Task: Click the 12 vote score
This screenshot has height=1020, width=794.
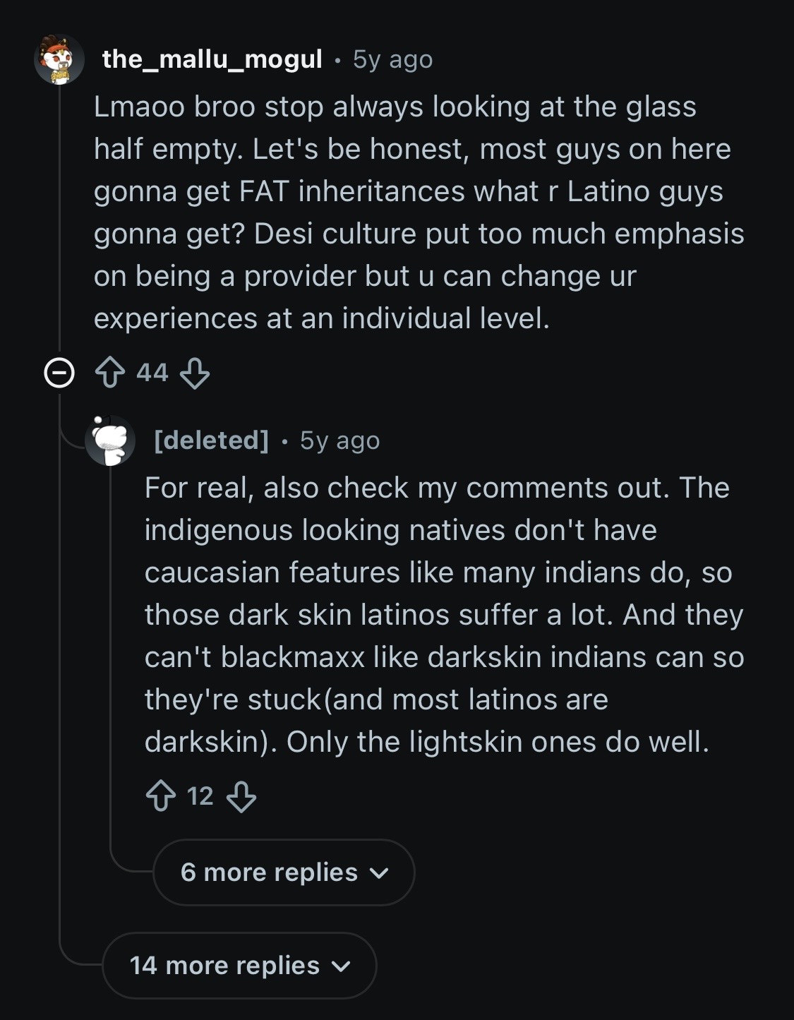Action: pos(200,796)
